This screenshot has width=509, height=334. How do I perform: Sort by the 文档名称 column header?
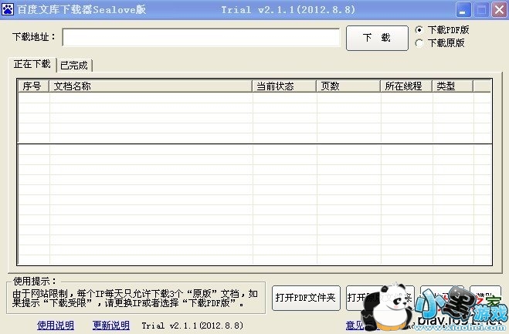(x=151, y=86)
